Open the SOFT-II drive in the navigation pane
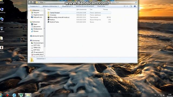 point(36,50)
